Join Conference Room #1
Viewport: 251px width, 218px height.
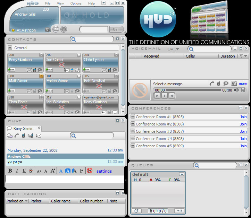point(243,117)
